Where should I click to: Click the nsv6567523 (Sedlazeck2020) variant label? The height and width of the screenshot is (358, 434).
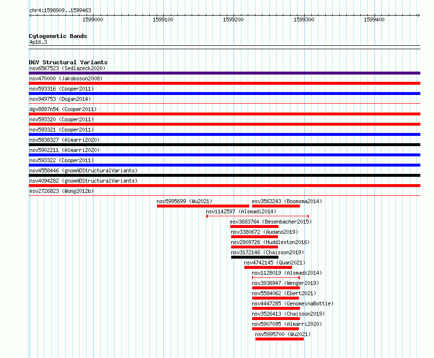point(67,68)
